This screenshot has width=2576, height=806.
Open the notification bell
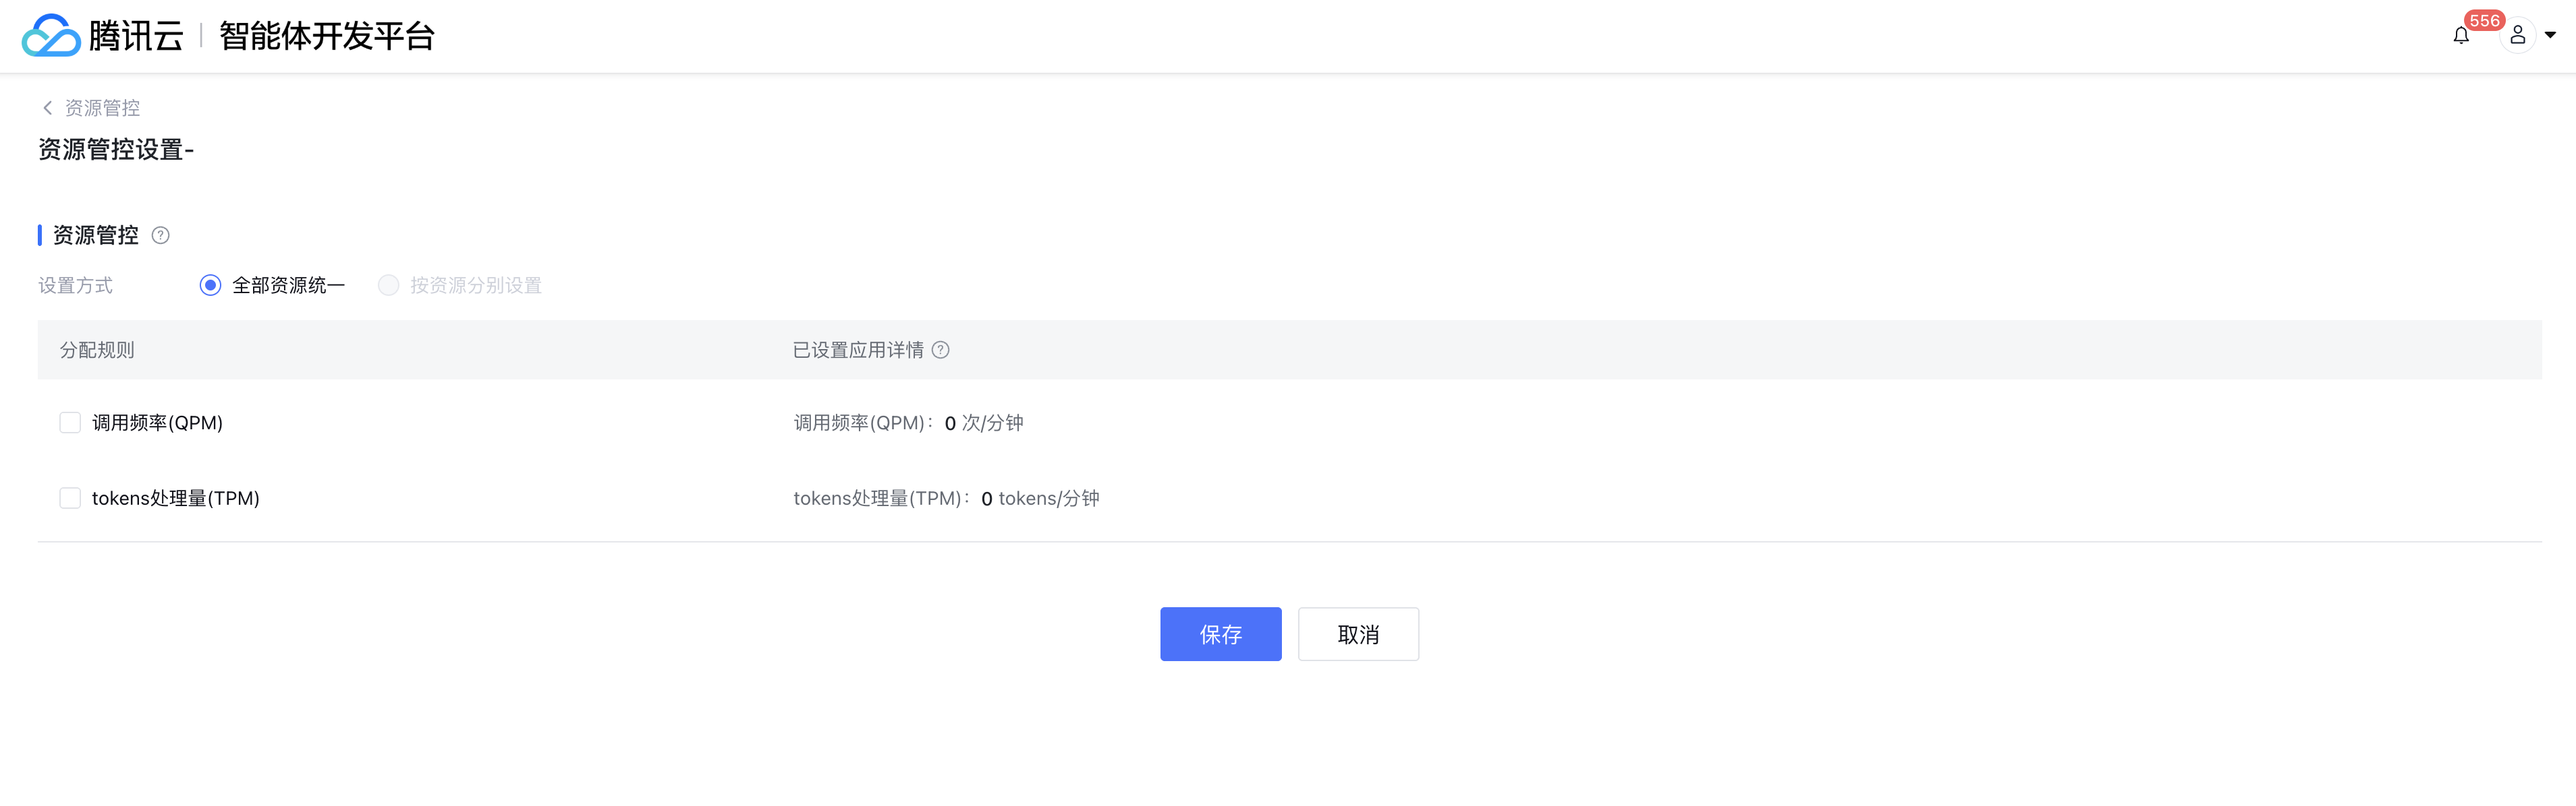pyautogui.click(x=2461, y=36)
